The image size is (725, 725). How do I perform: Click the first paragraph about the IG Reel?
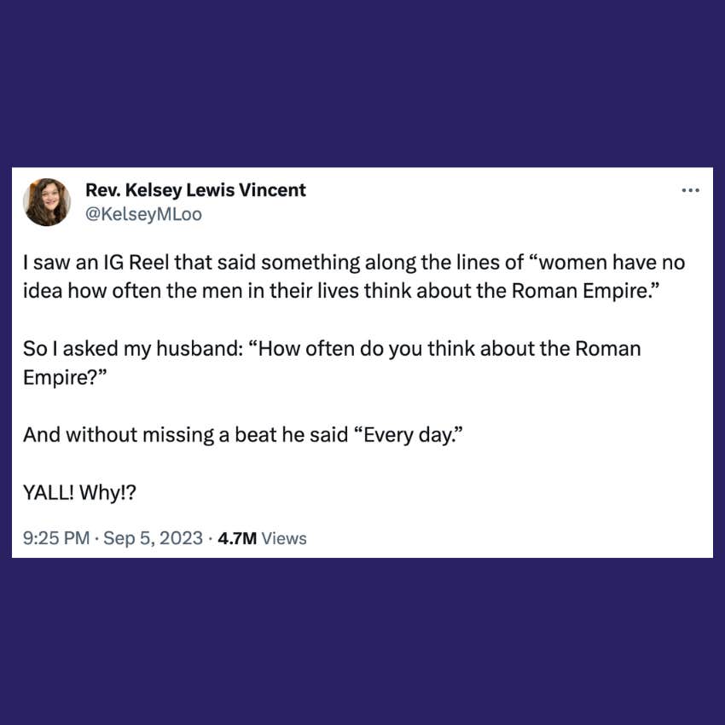click(x=353, y=276)
